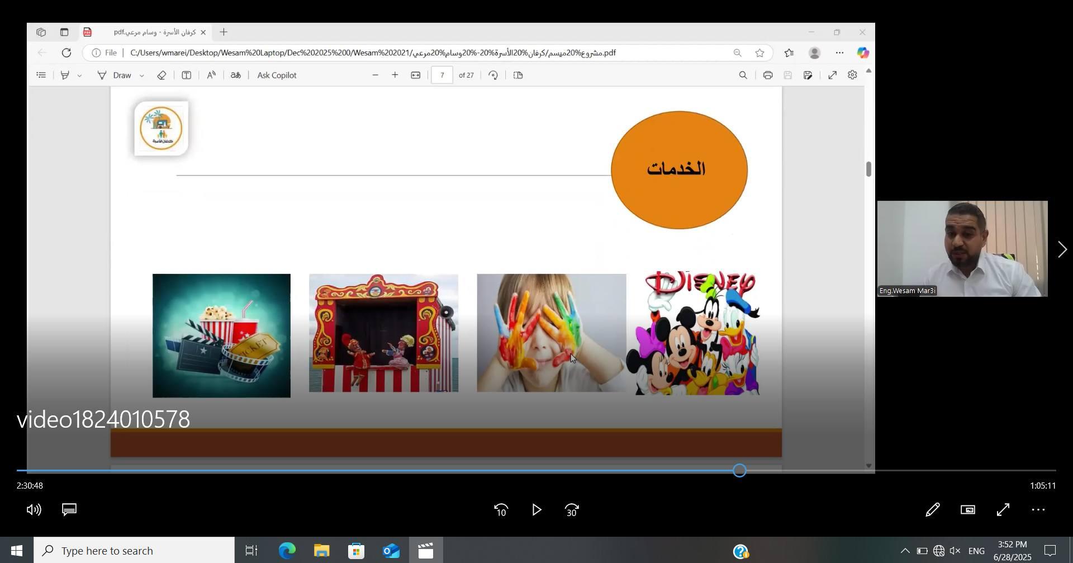Screen dimensions: 1073x563
Task: Expand the highlight color dropdown
Action: 79,75
